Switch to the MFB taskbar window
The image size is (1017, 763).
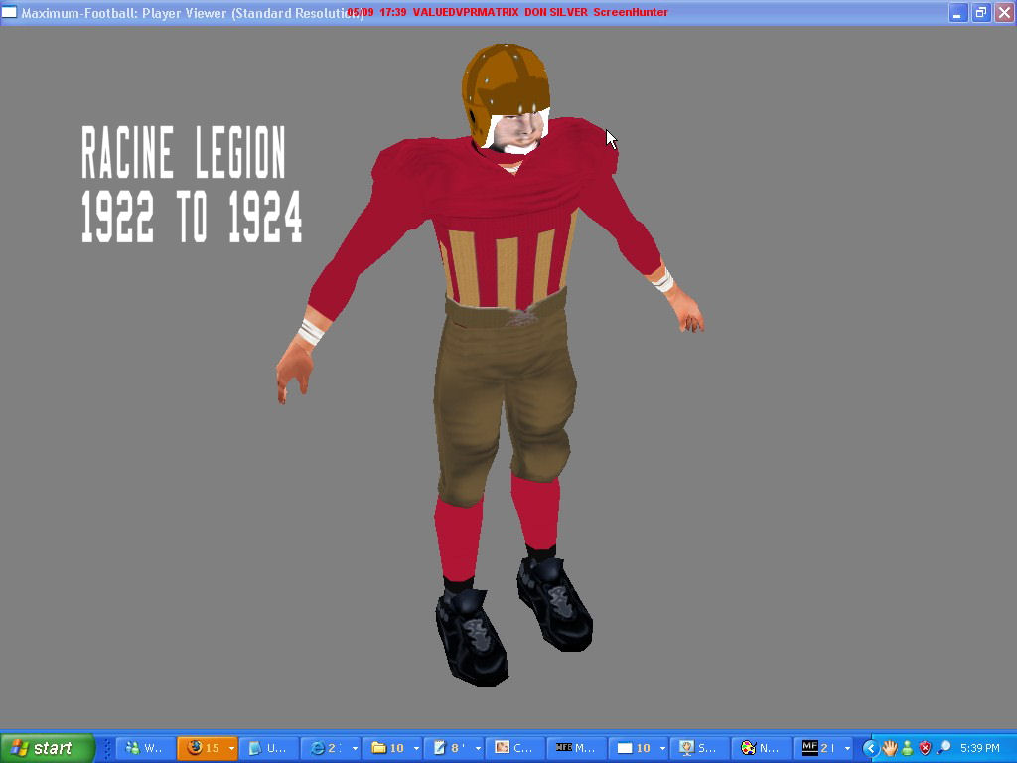coord(576,748)
